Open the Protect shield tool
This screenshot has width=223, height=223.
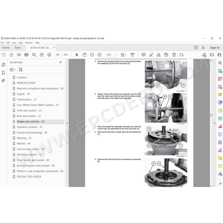(x=220, y=134)
